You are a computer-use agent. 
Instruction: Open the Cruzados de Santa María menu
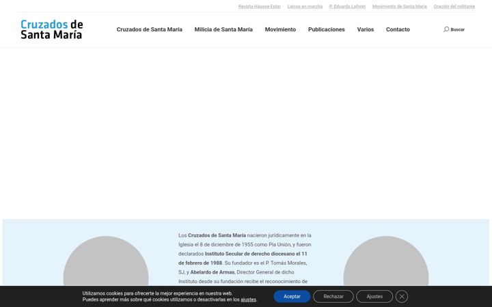(x=150, y=29)
